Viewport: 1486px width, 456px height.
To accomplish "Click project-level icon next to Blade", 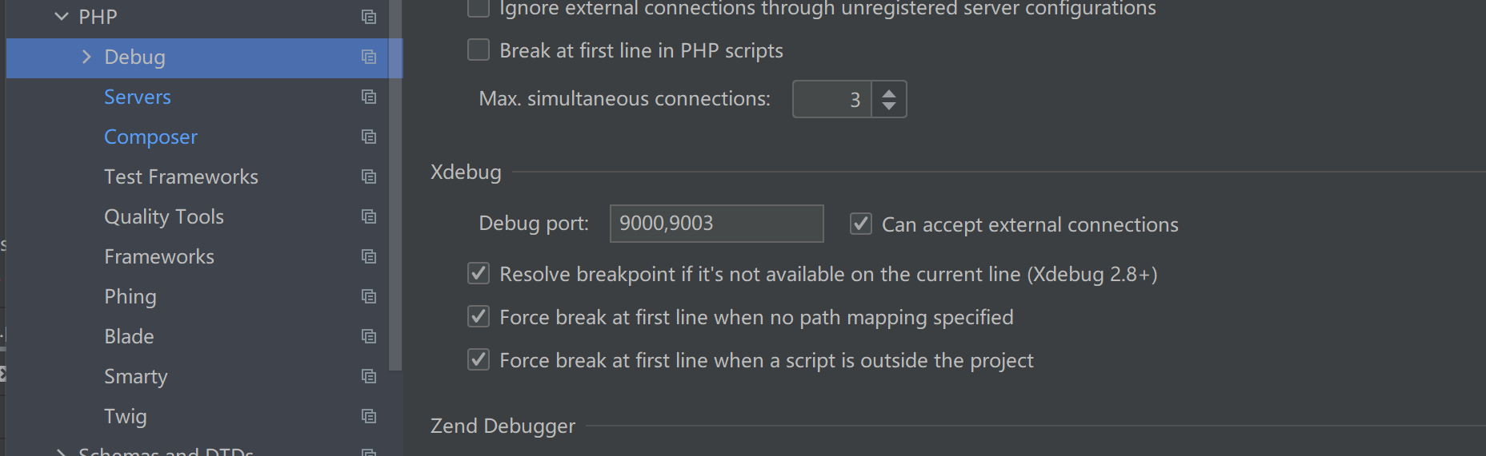I will [x=369, y=336].
